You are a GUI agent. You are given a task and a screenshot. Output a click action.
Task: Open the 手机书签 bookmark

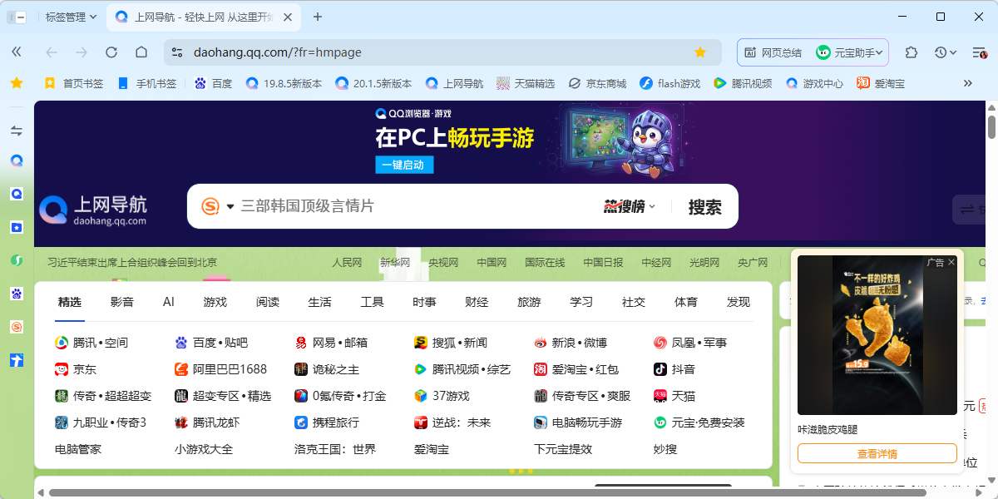[146, 83]
